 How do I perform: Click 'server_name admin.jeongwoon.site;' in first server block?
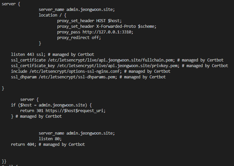[77, 10]
